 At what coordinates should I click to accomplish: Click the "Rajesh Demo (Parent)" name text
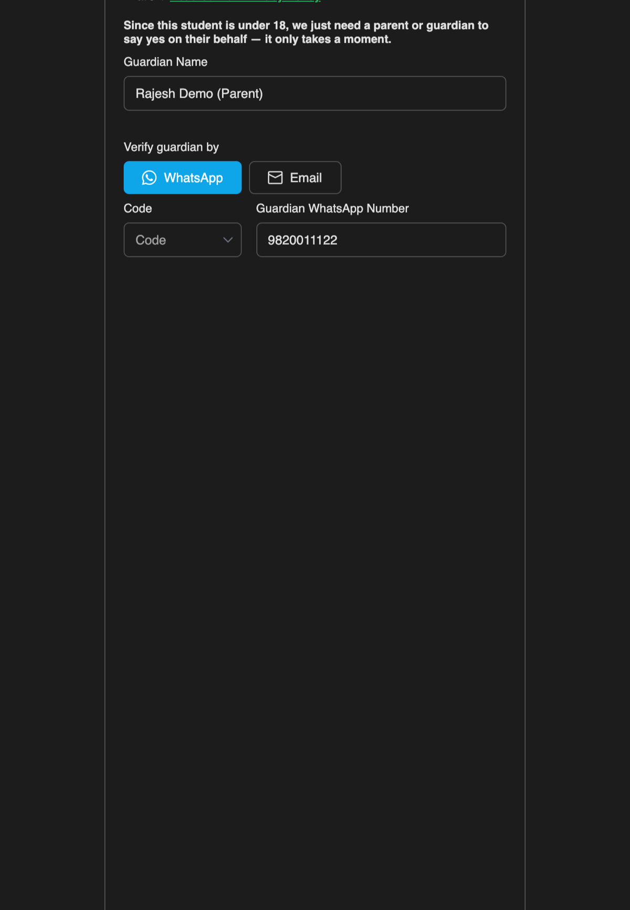pyautogui.click(x=199, y=93)
